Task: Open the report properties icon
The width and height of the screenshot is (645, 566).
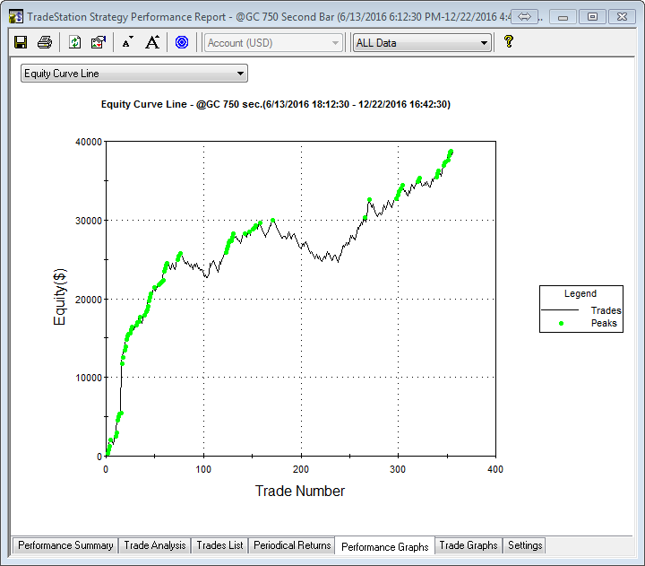Action: click(x=99, y=42)
